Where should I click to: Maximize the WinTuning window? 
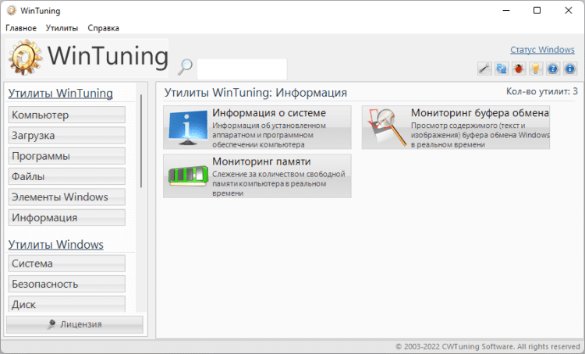(x=537, y=10)
